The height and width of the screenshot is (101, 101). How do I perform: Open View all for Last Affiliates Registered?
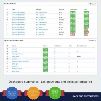coord(93,41)
